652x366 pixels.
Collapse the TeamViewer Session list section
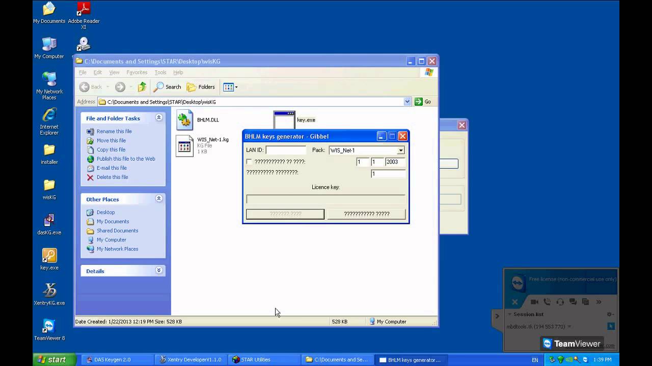point(509,314)
